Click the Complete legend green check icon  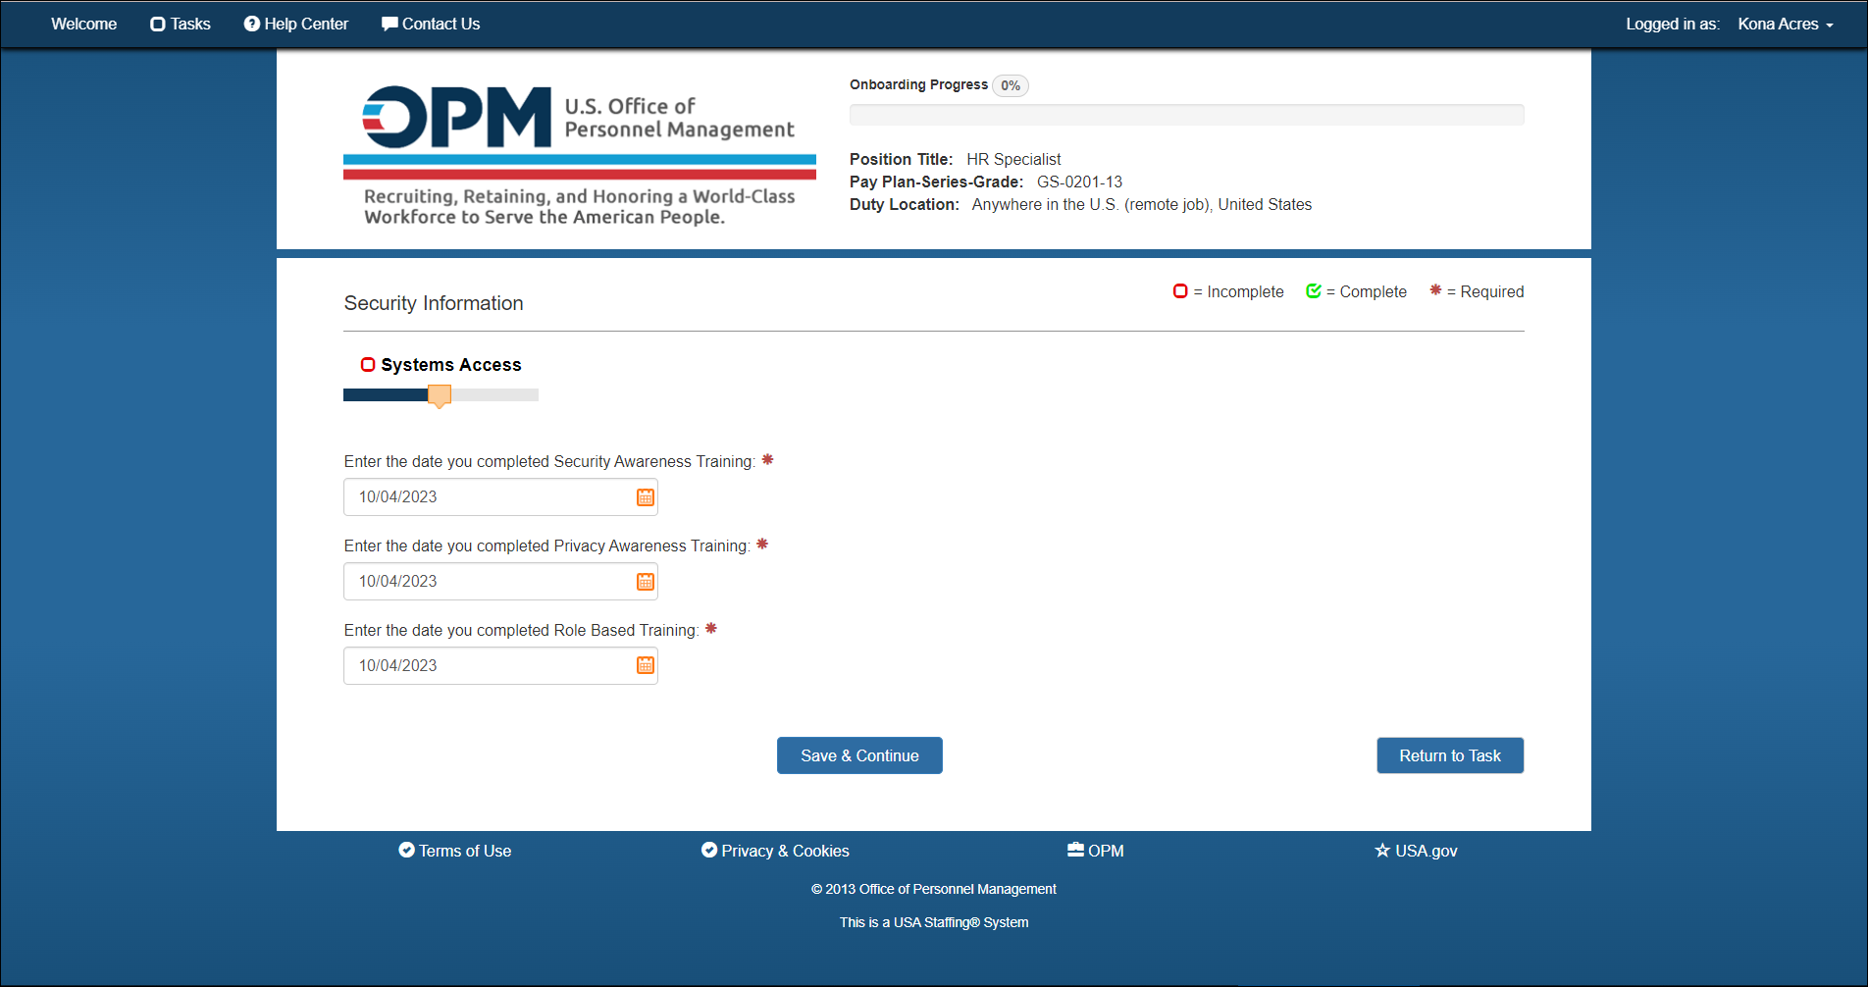coord(1314,291)
